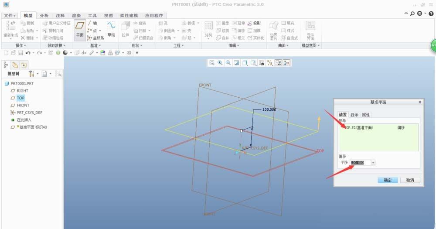
Task: Start the 草绘 (Sketch) tool
Action: [111, 30]
